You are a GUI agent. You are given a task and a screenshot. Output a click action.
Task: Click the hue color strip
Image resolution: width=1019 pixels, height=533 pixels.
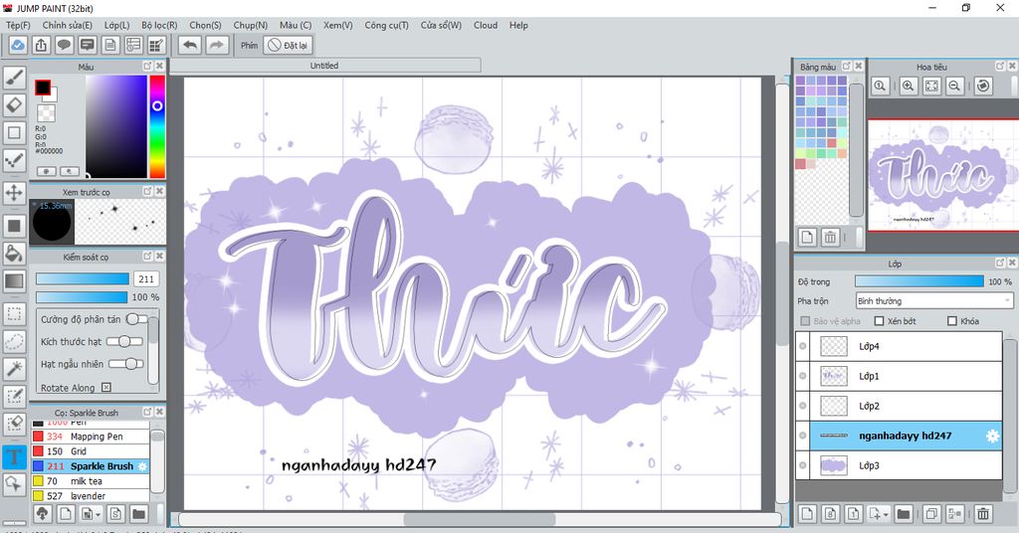pos(157,126)
